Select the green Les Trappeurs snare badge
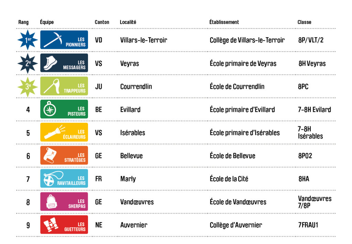 pos(64,86)
